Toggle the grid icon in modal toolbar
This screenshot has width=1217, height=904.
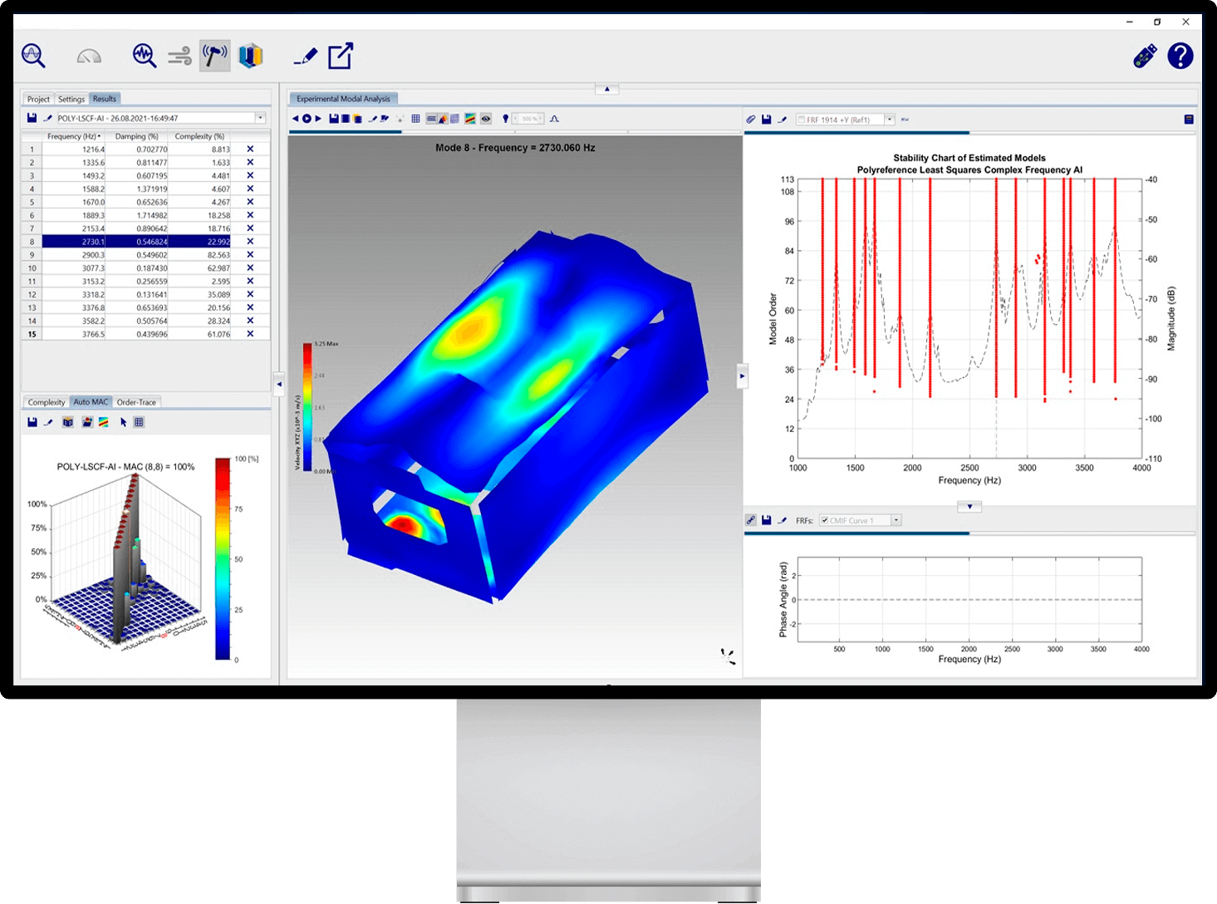tap(415, 119)
